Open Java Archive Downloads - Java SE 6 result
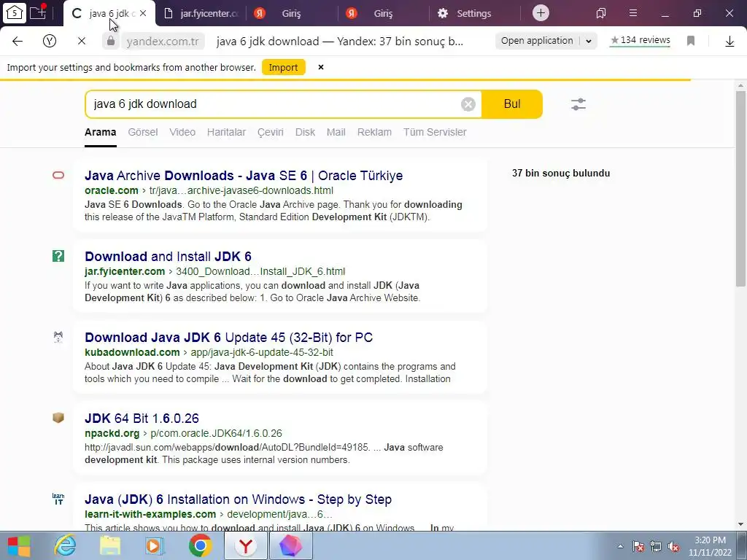747x560 pixels. pos(244,175)
